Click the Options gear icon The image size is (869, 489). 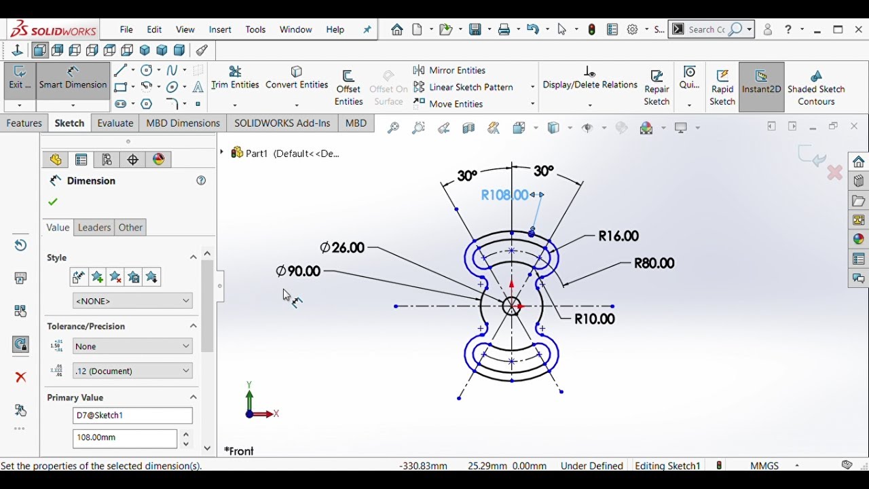(x=633, y=29)
